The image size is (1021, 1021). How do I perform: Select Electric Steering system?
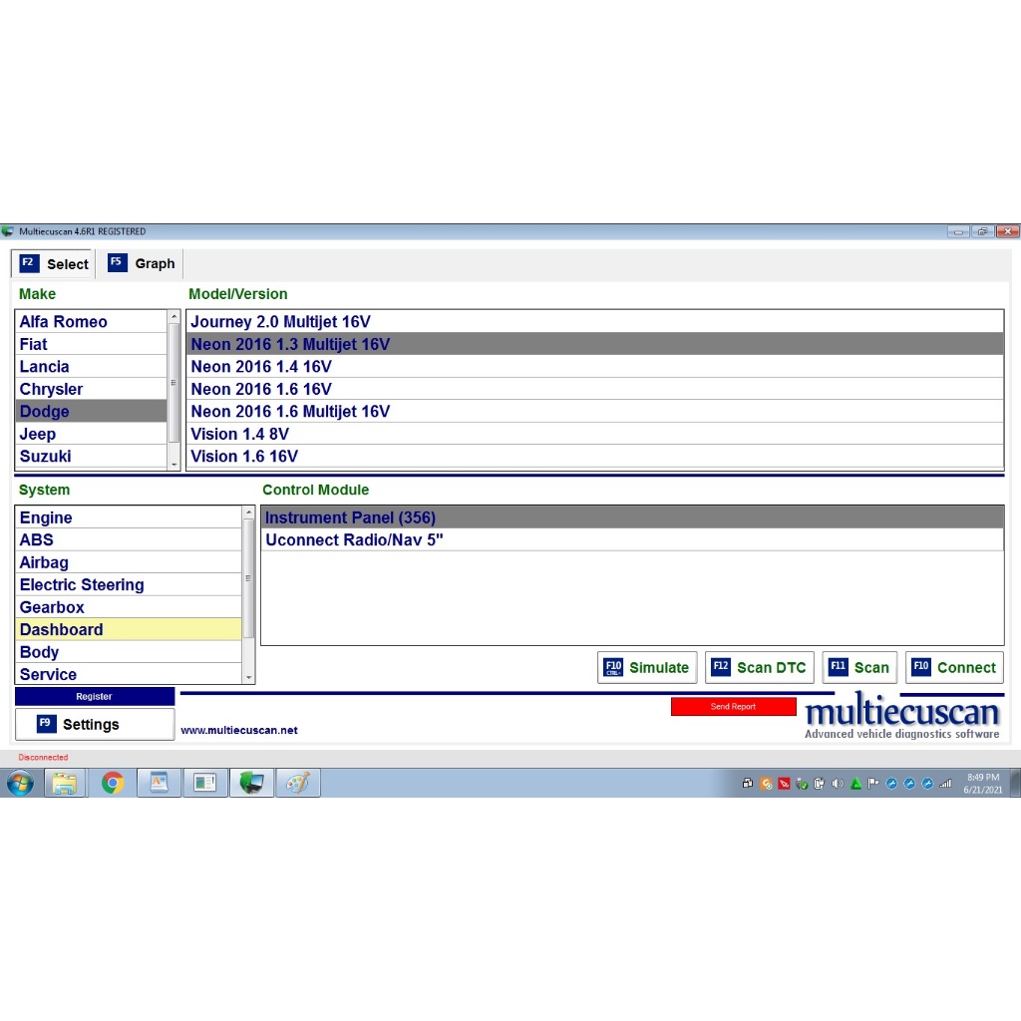[129, 584]
